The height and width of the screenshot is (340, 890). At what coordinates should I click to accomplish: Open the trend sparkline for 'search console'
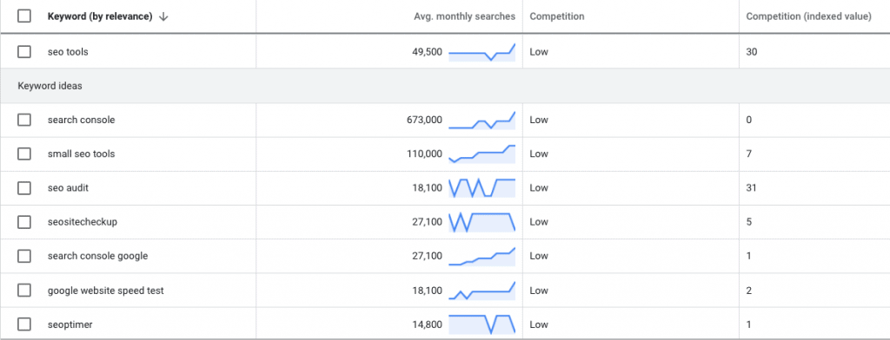[482, 121]
